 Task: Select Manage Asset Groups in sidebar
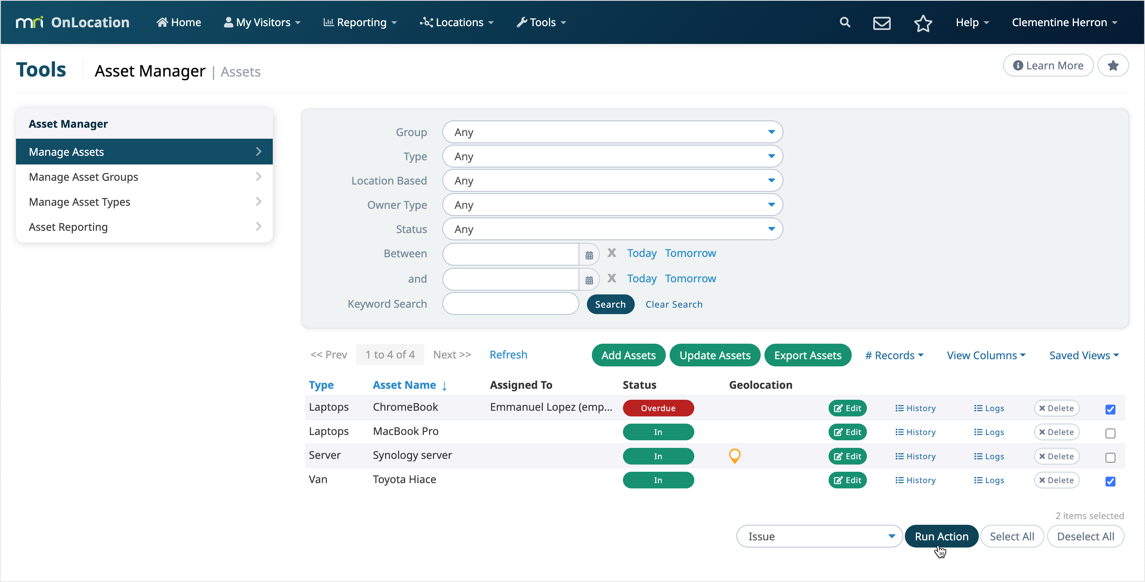[144, 177]
